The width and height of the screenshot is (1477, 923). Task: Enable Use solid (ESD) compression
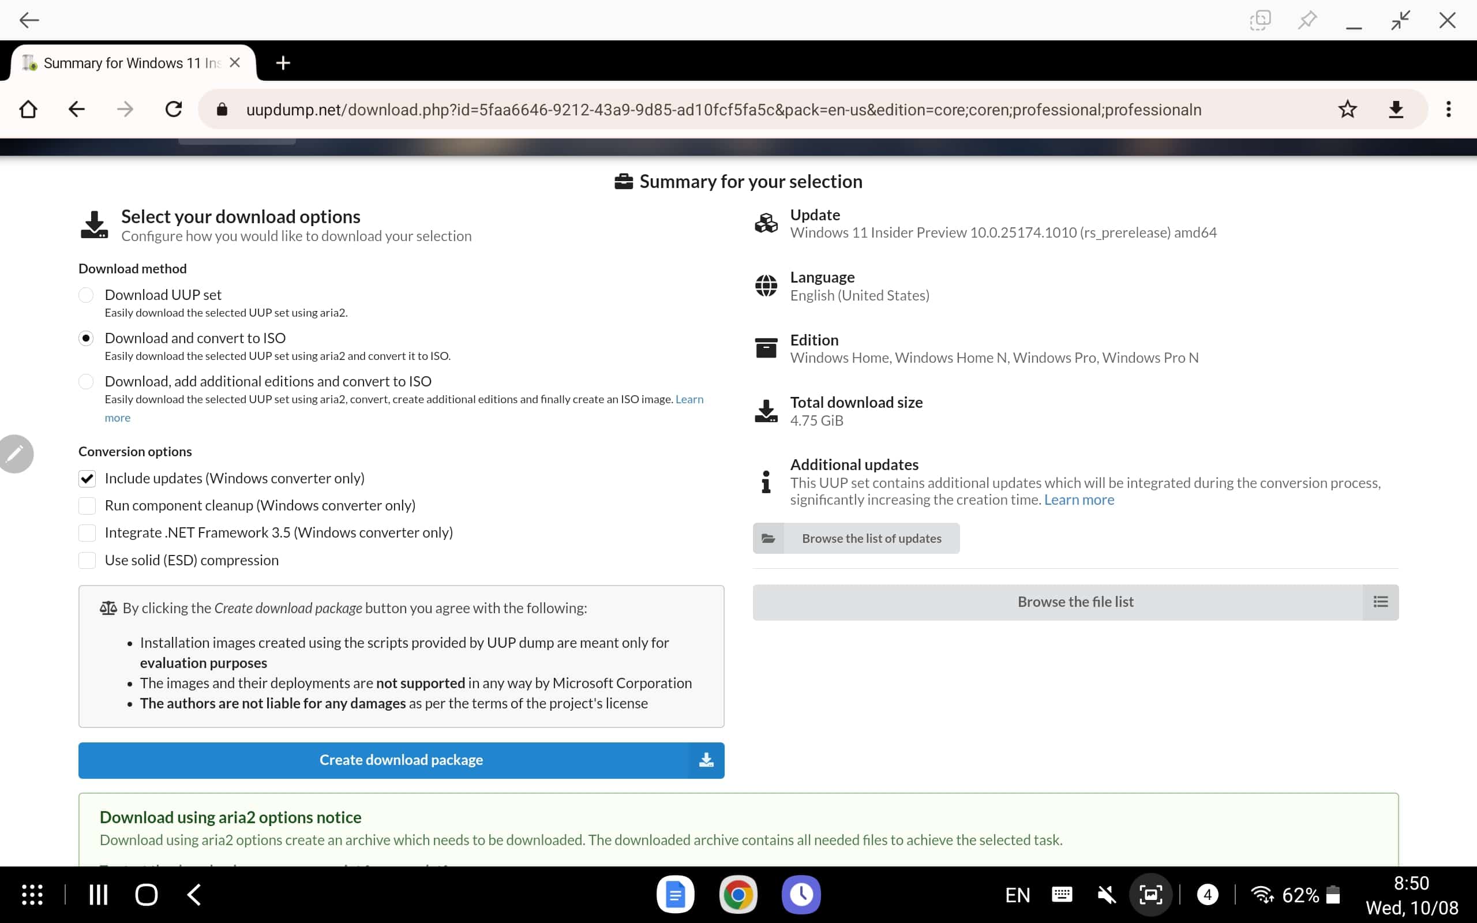pyautogui.click(x=87, y=560)
